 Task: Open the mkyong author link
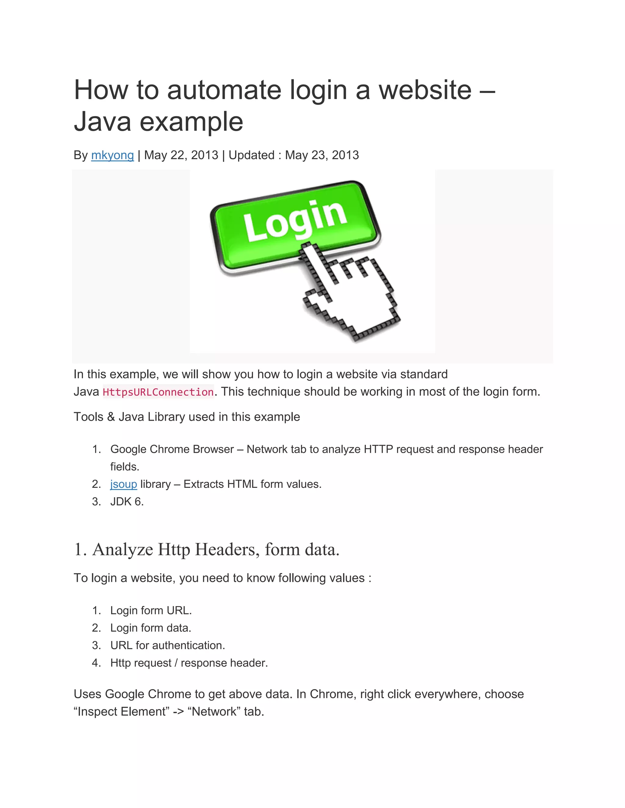click(112, 155)
